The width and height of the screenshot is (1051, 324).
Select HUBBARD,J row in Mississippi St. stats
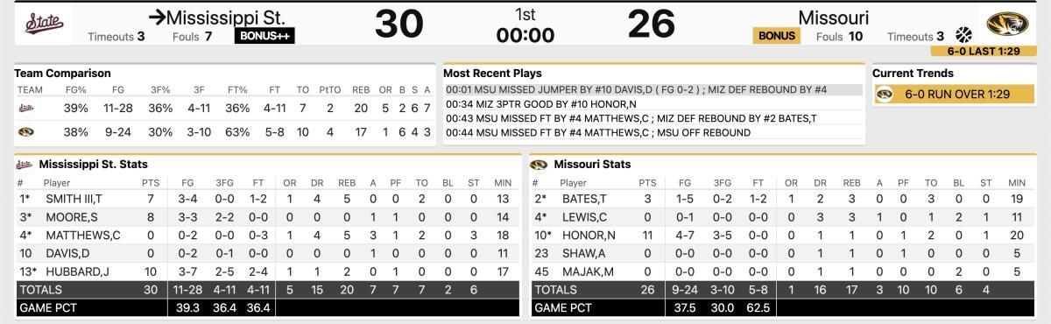[x=261, y=271]
